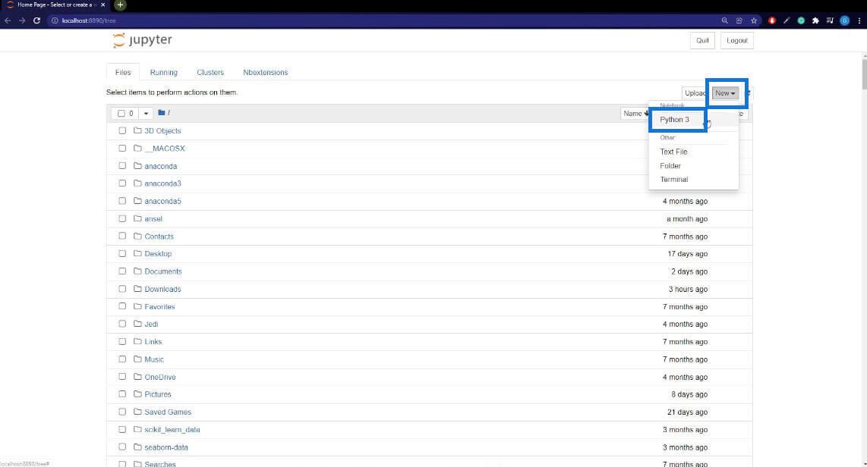867x467 pixels.
Task: Open the red extension icon in toolbar
Action: (x=772, y=20)
